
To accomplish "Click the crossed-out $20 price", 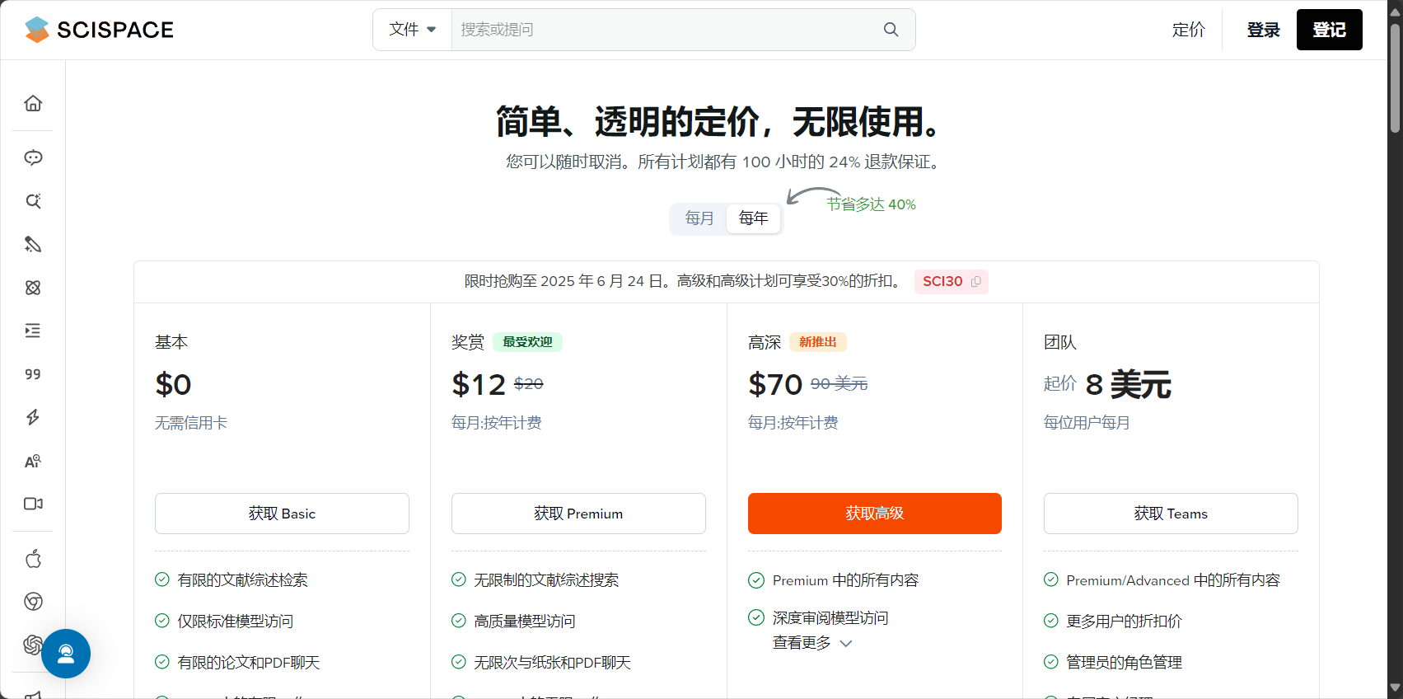I will [x=529, y=383].
